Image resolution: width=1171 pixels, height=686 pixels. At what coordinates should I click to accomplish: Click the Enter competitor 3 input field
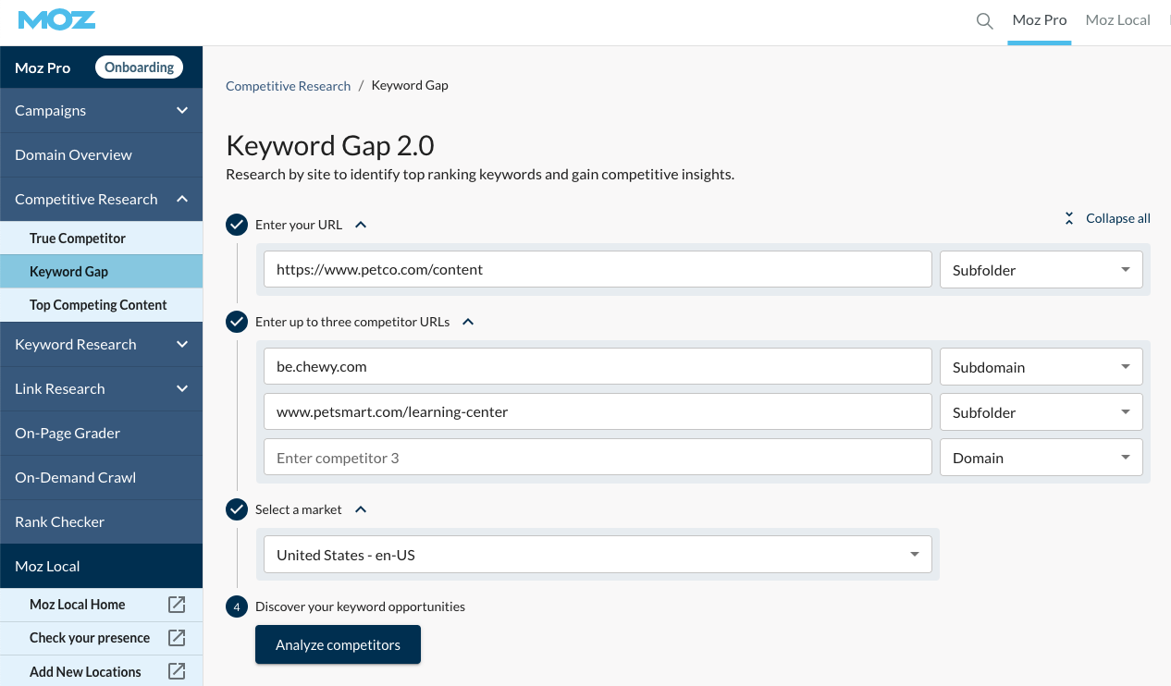click(598, 458)
